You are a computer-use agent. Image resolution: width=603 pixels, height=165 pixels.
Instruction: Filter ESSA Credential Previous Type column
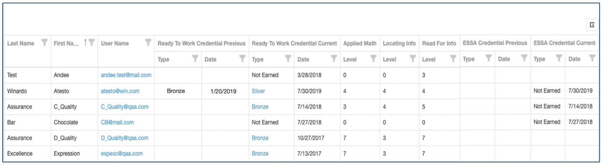click(488, 58)
